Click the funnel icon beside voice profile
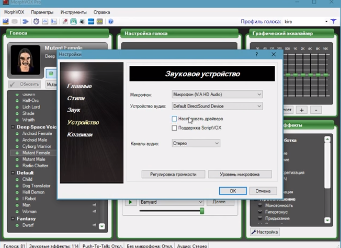 pyautogui.click(x=333, y=22)
